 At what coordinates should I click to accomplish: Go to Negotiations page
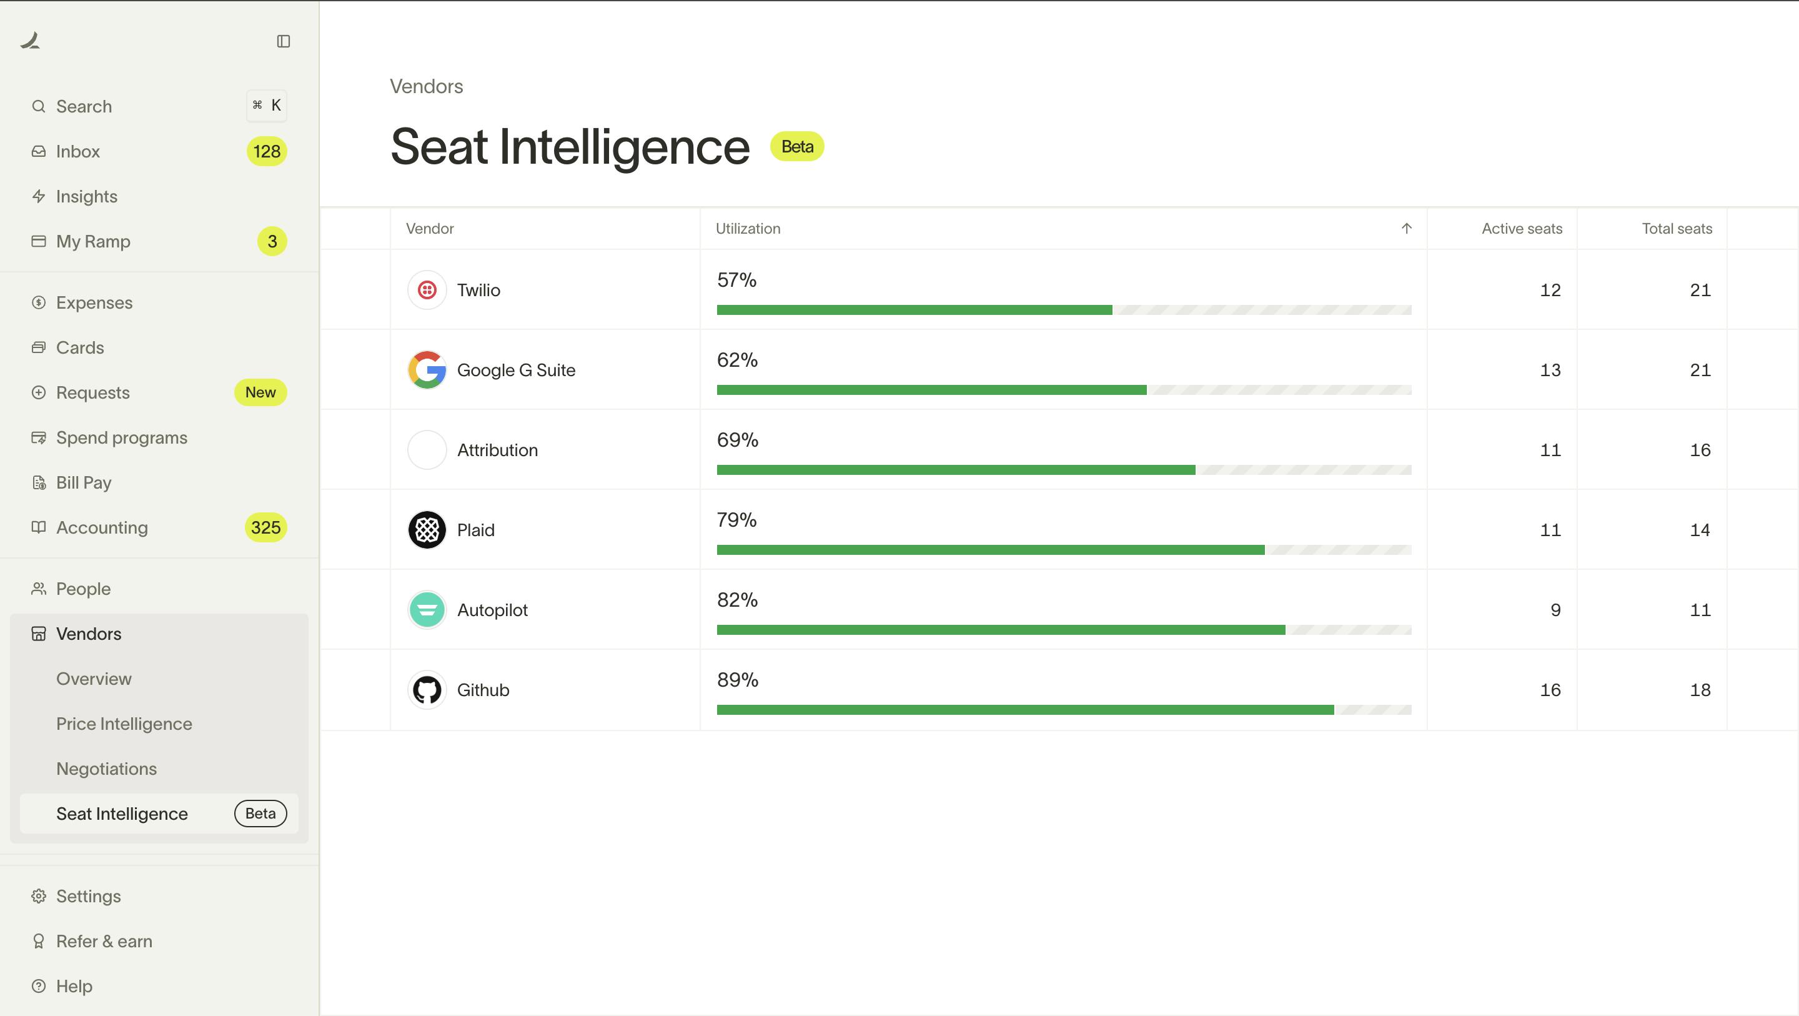click(106, 769)
